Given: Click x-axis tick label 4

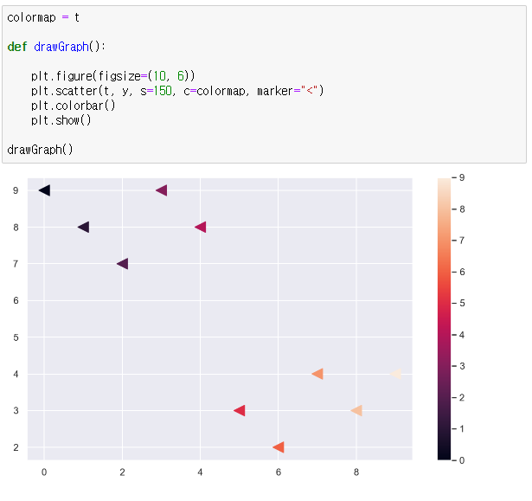Looking at the screenshot, I should [200, 472].
